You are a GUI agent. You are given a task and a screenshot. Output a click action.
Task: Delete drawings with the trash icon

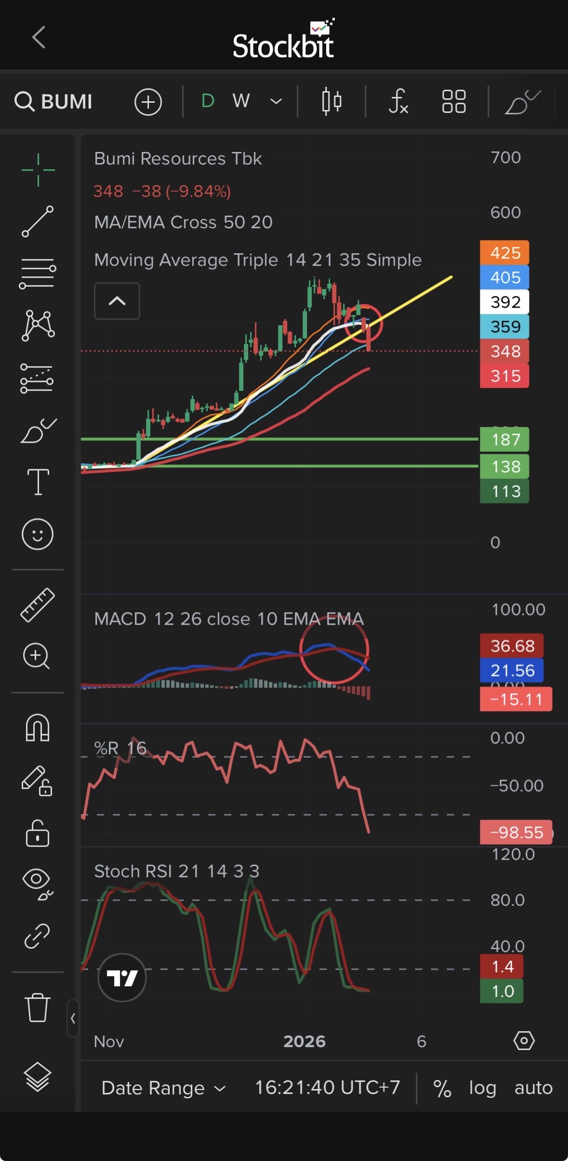point(38,1007)
